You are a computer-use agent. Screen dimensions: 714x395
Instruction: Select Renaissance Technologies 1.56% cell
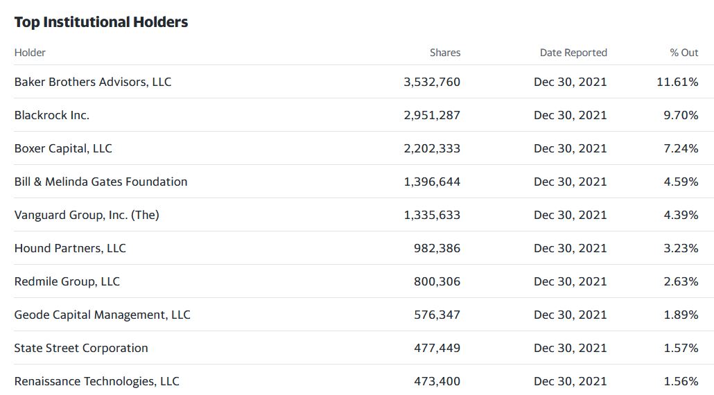pyautogui.click(x=681, y=381)
